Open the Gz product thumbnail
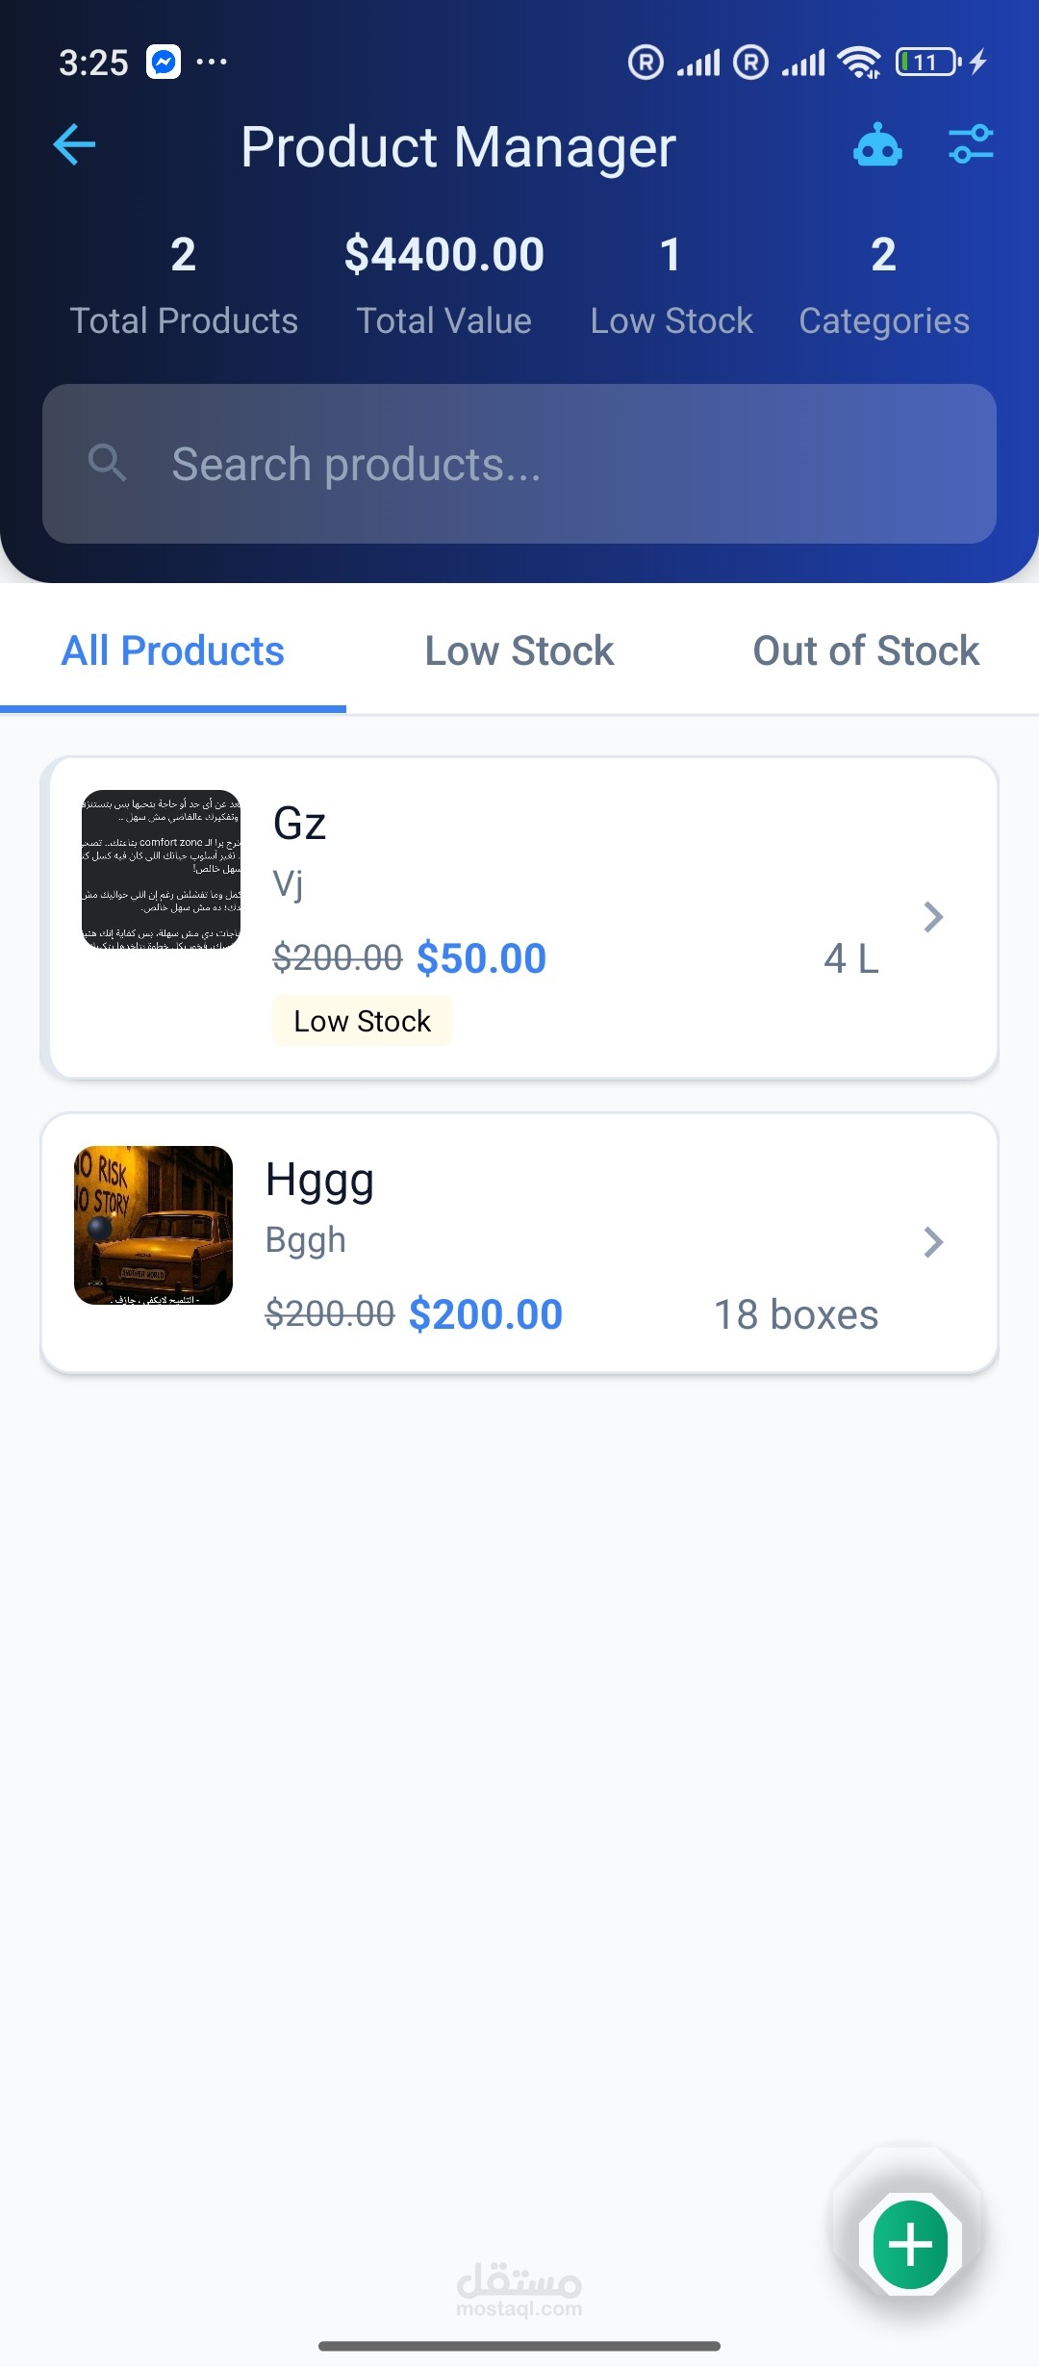 point(161,869)
